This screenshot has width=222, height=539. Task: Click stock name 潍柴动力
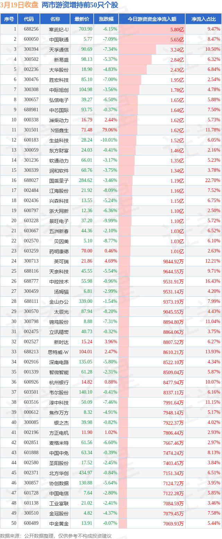[59, 120]
